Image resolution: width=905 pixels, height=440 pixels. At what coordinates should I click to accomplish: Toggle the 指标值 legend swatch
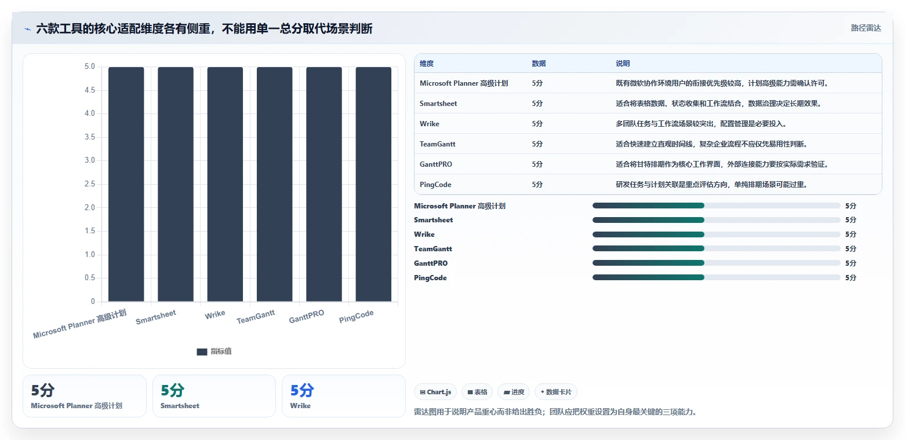point(202,351)
